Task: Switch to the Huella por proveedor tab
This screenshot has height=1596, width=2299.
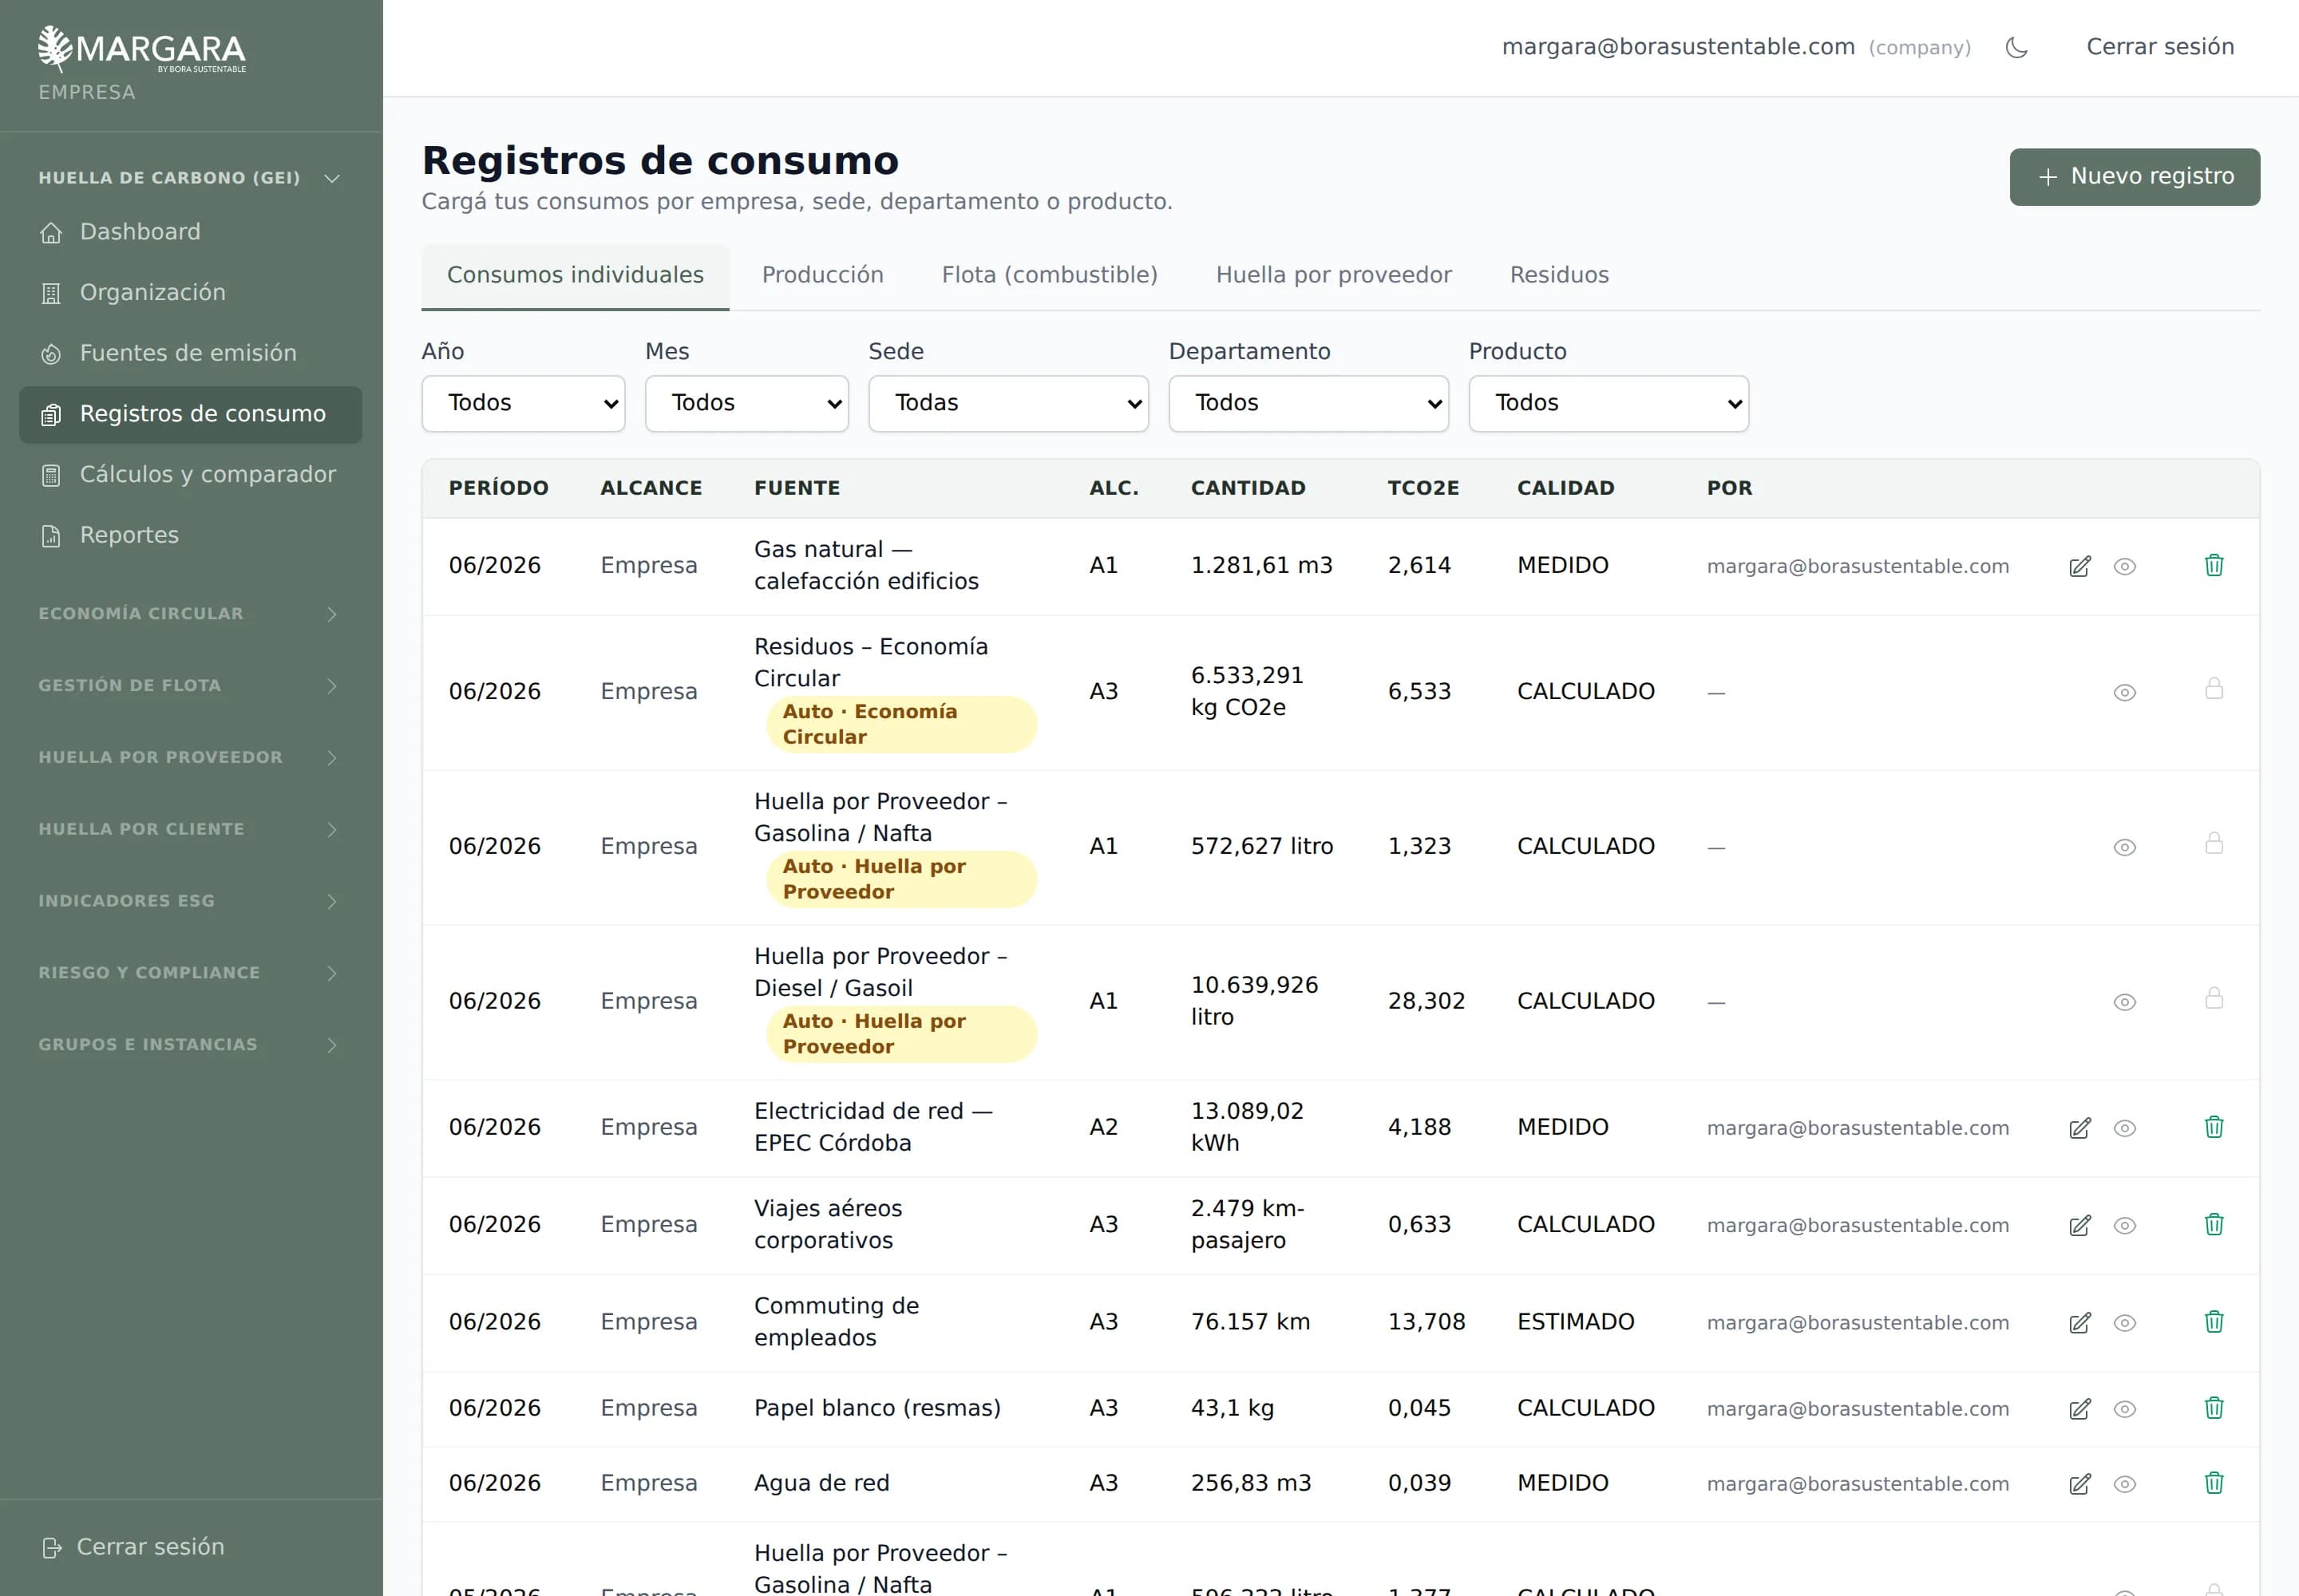Action: click(x=1334, y=275)
